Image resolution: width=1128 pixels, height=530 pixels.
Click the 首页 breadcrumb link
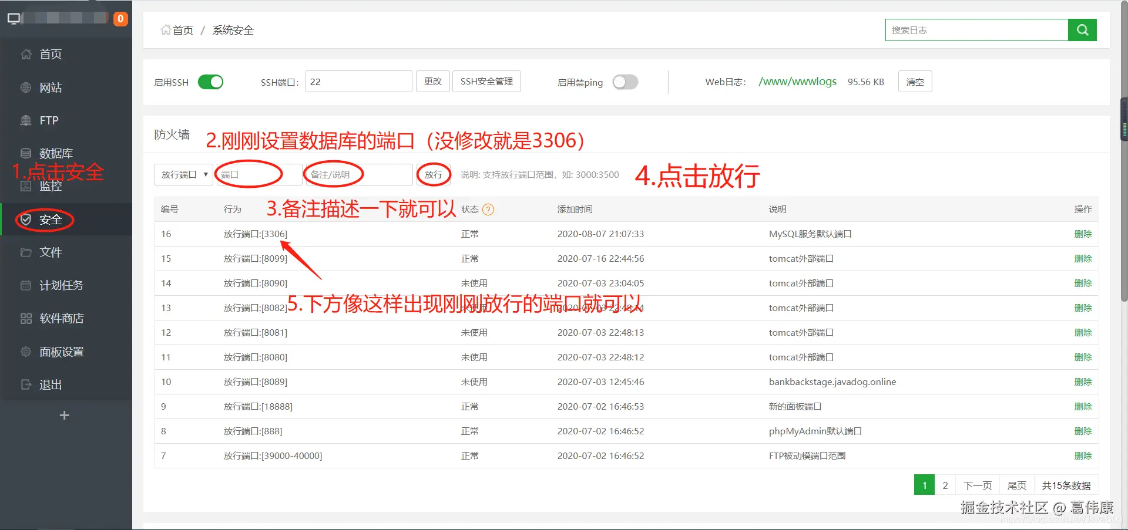pyautogui.click(x=183, y=30)
